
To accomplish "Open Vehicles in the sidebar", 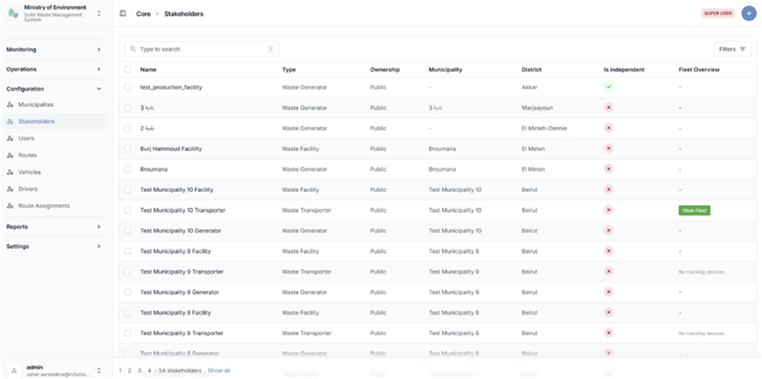I will (x=30, y=172).
